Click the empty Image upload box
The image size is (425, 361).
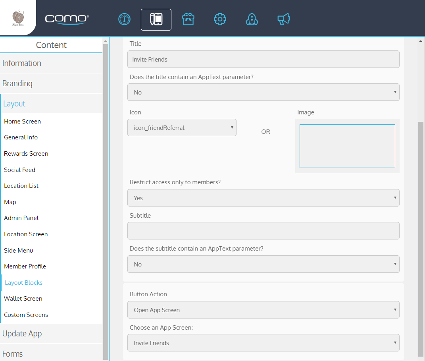point(347,146)
